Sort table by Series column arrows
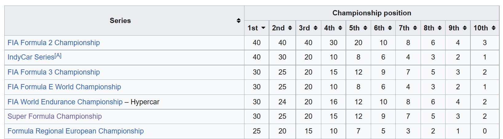Screen dimensions: 503x139 (238, 21)
